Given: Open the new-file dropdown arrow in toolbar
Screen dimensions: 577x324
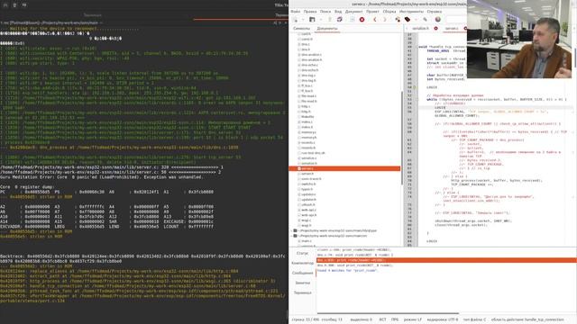Looking at the screenshot, I should (x=303, y=20).
